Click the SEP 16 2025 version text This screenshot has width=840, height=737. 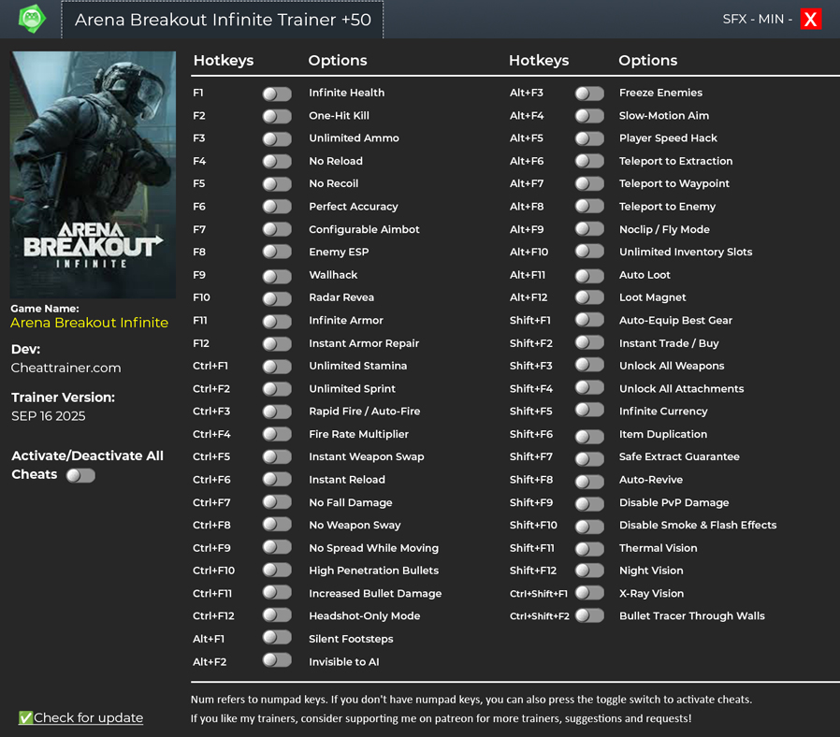(49, 416)
